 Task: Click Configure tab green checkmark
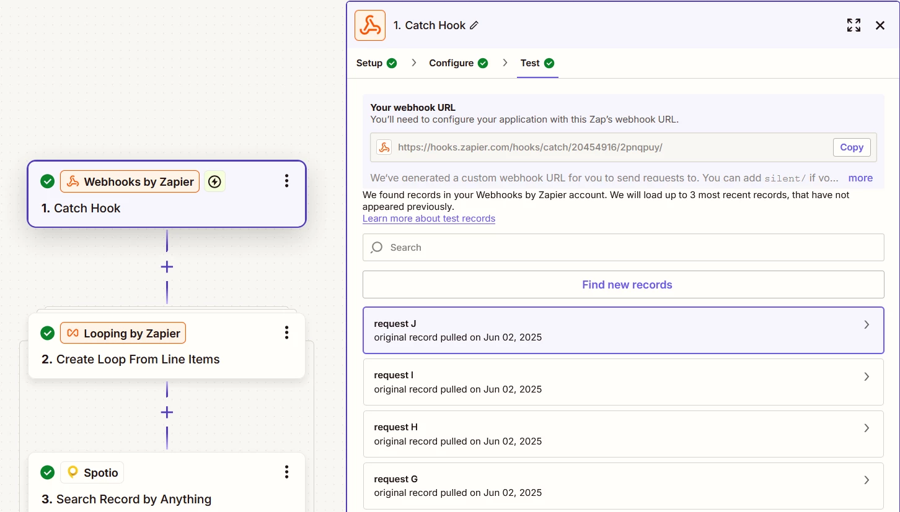click(483, 63)
